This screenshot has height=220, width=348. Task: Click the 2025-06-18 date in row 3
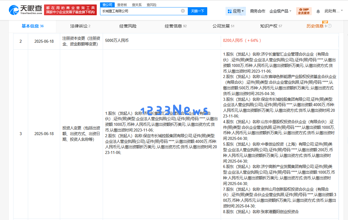point(44,134)
